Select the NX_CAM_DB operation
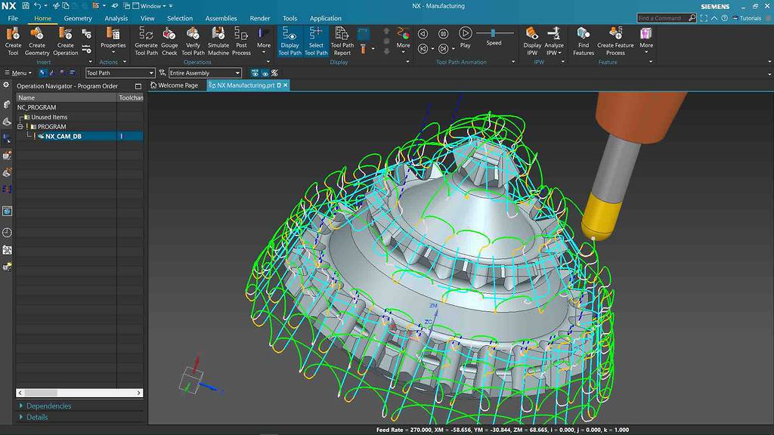Viewport: 774px width, 435px height. 63,136
